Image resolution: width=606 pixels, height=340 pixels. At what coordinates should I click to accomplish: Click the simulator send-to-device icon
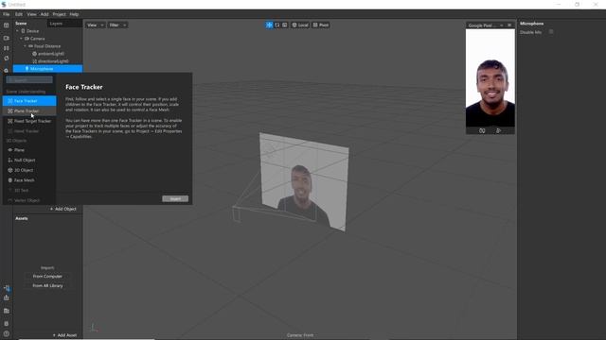[x=499, y=130]
